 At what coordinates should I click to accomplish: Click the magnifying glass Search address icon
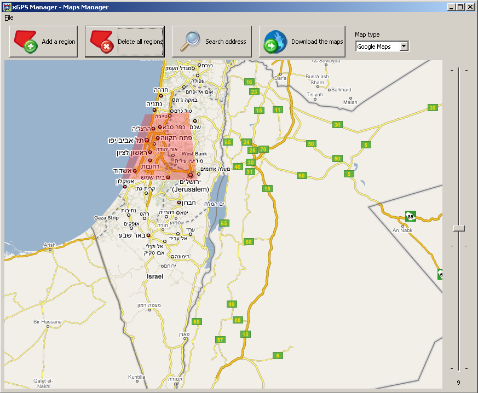click(x=190, y=41)
